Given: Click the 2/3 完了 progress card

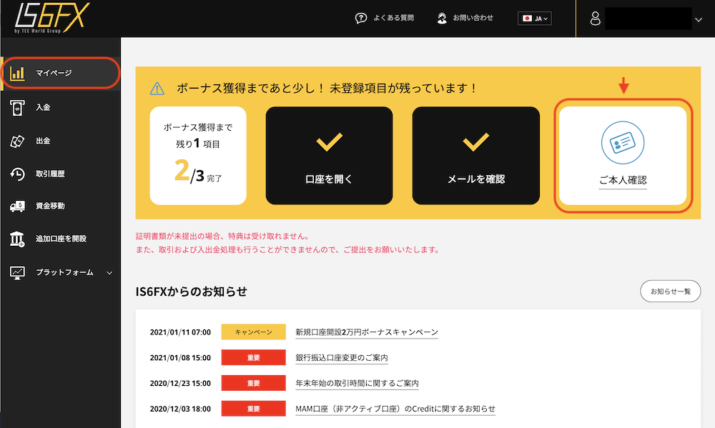Looking at the screenshot, I should coord(198,156).
